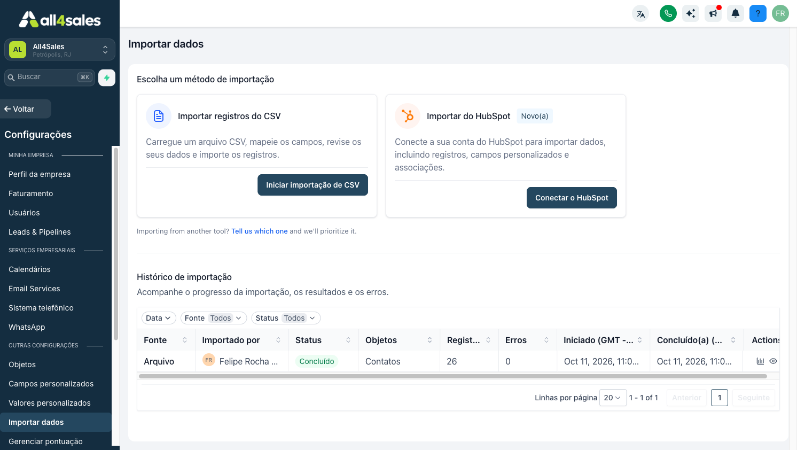Open the megaphone announcements icon
797x450 pixels.
713,13
